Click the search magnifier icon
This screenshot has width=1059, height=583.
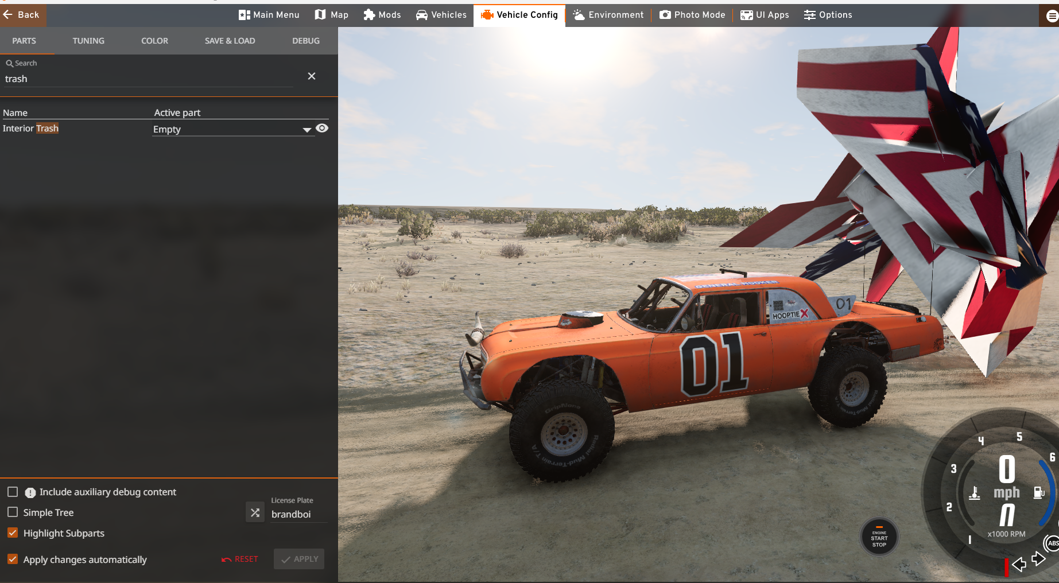tap(9, 63)
